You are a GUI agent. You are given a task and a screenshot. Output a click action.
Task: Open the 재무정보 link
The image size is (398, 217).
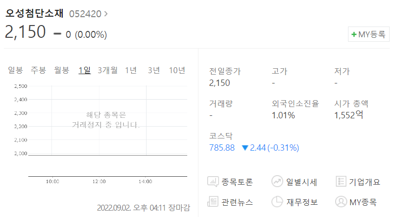pos(302,202)
